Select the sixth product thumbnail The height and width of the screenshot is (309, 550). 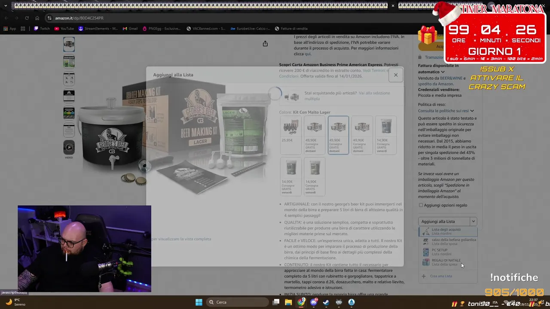pyautogui.click(x=69, y=130)
